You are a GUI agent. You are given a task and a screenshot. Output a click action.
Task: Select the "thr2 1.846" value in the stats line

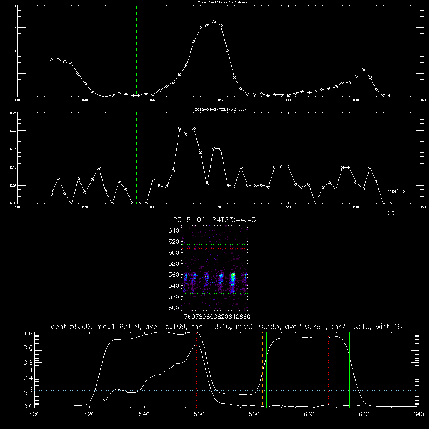pyautogui.click(x=351, y=326)
